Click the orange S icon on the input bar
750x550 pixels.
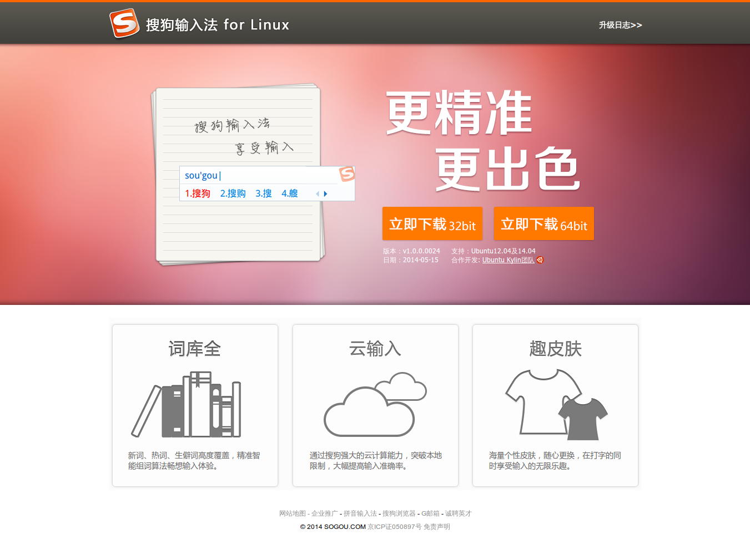[347, 174]
